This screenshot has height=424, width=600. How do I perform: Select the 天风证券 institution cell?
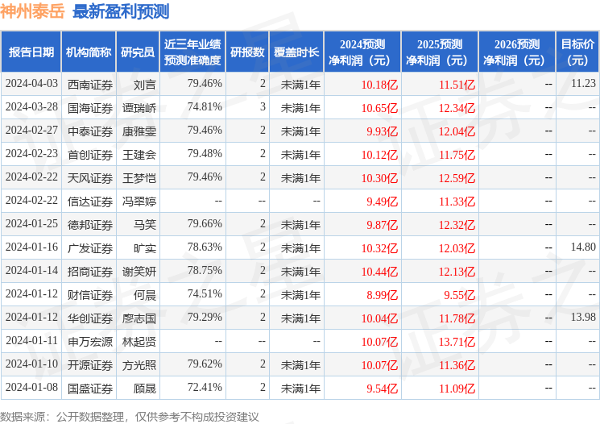coord(90,178)
